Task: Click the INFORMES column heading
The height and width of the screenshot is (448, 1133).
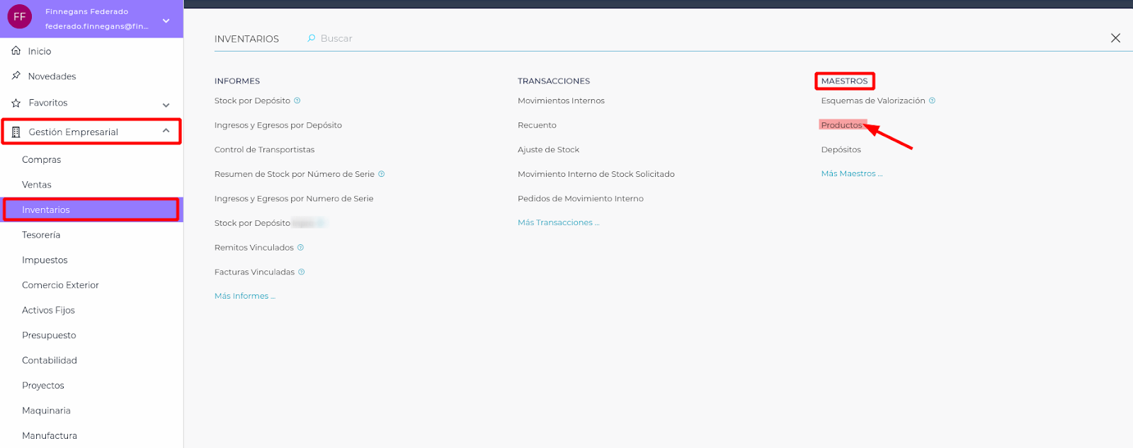Action: [237, 81]
